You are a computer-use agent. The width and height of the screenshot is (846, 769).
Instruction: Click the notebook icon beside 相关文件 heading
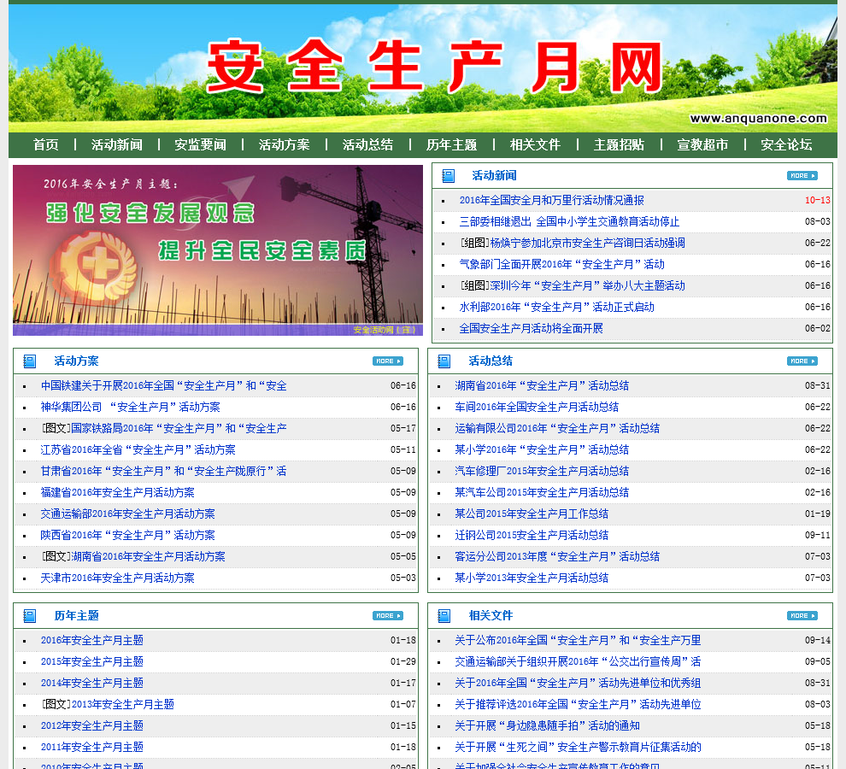444,616
